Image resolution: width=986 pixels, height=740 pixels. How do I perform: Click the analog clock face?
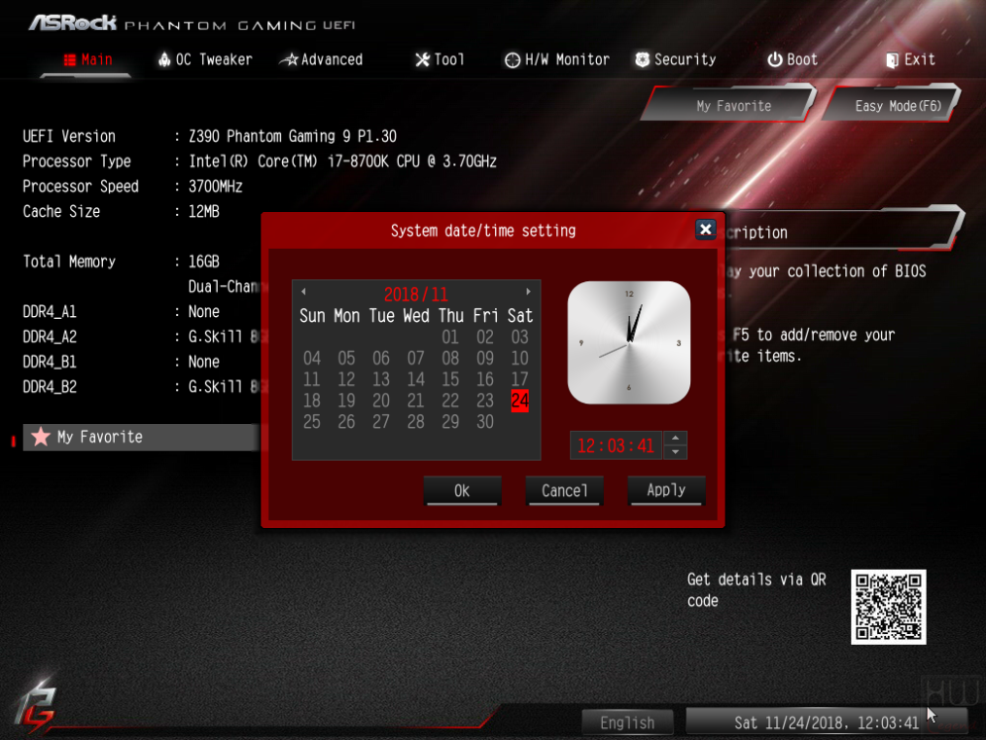tap(629, 342)
